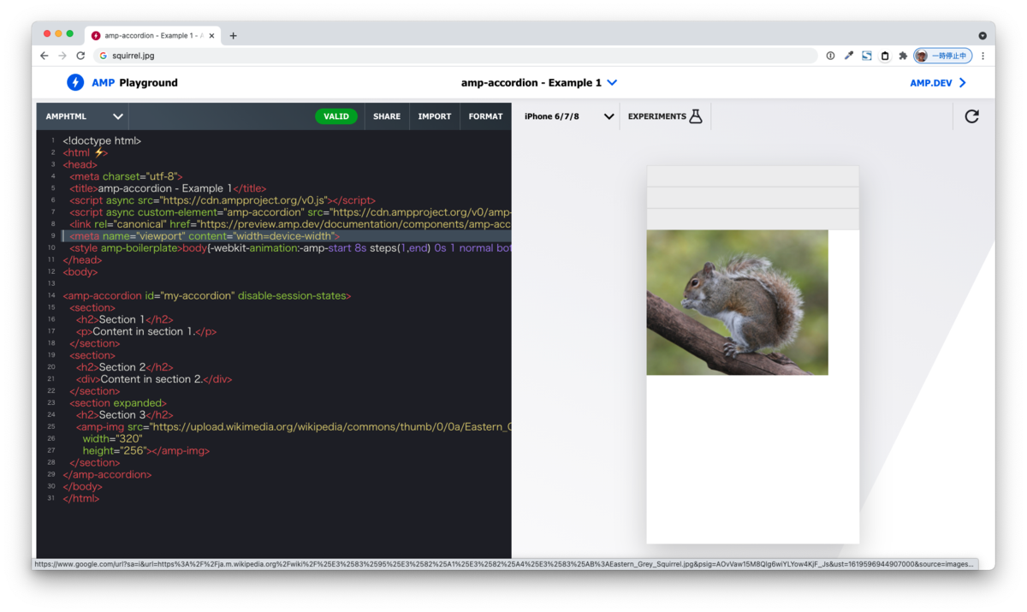Viewport: 1027px width, 612px height.
Task: Click the blue S extension icon
Action: pyautogui.click(x=867, y=56)
